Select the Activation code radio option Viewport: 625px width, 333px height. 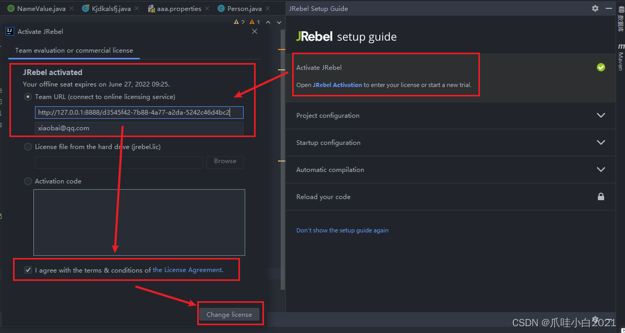[x=28, y=181]
